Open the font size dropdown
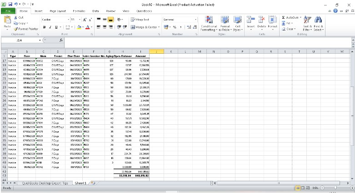This screenshot has width=355, height=194. 80,20
